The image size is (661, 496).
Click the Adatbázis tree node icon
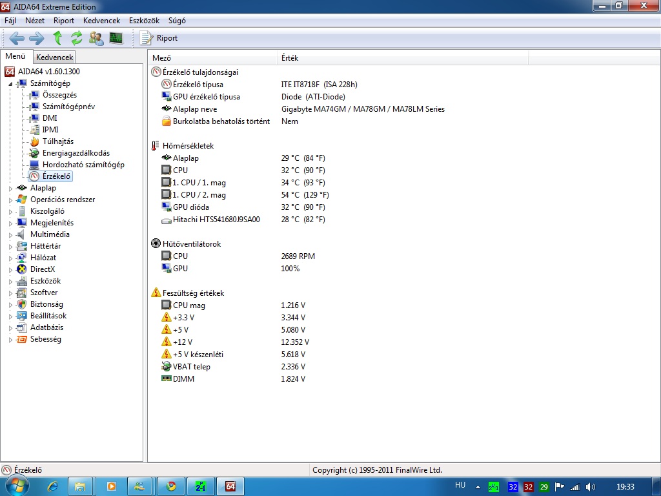point(22,327)
